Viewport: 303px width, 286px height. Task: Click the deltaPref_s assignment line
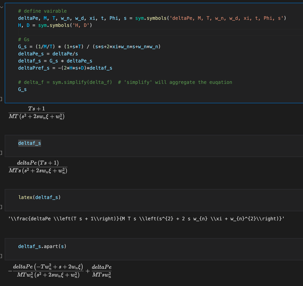pyautogui.click(x=65, y=68)
